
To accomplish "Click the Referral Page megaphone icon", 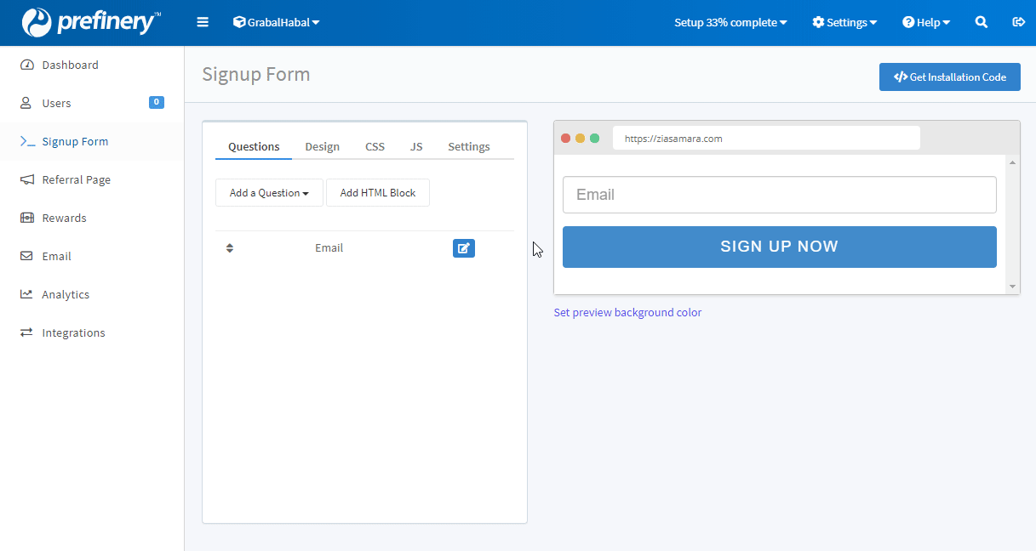I will (26, 179).
